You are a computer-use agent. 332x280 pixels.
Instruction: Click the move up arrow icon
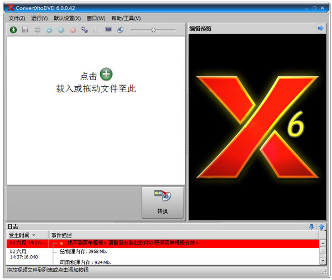pos(61,30)
